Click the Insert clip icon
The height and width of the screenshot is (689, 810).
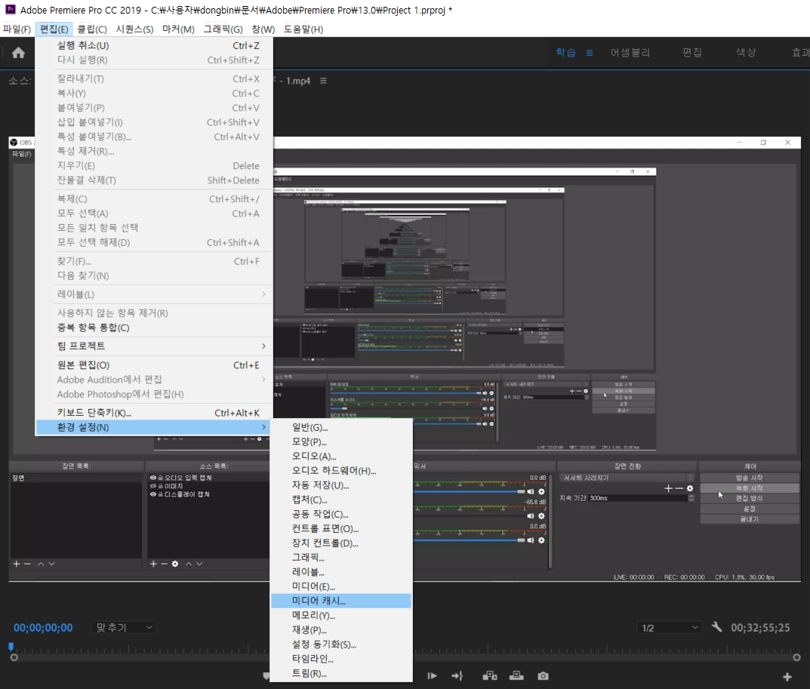tap(490, 675)
